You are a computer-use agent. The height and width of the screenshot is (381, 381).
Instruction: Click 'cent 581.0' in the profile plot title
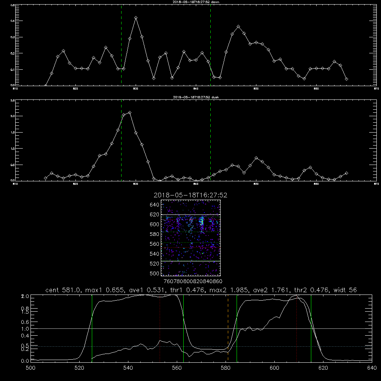pyautogui.click(x=63, y=290)
